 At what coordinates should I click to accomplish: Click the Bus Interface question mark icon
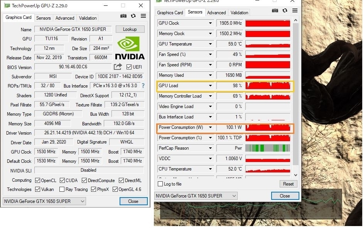click(x=143, y=86)
